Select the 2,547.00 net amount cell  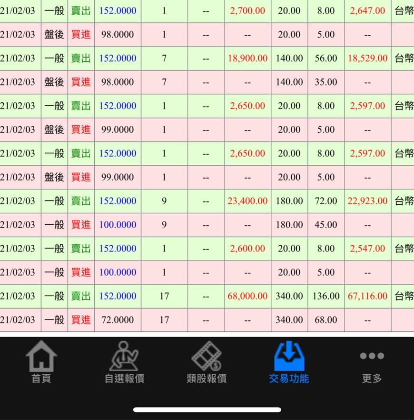[367, 249]
